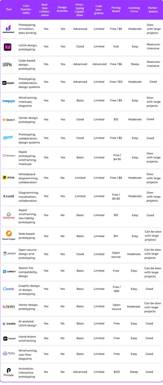Click the Justinmind logo icon

(x=8, y=27)
